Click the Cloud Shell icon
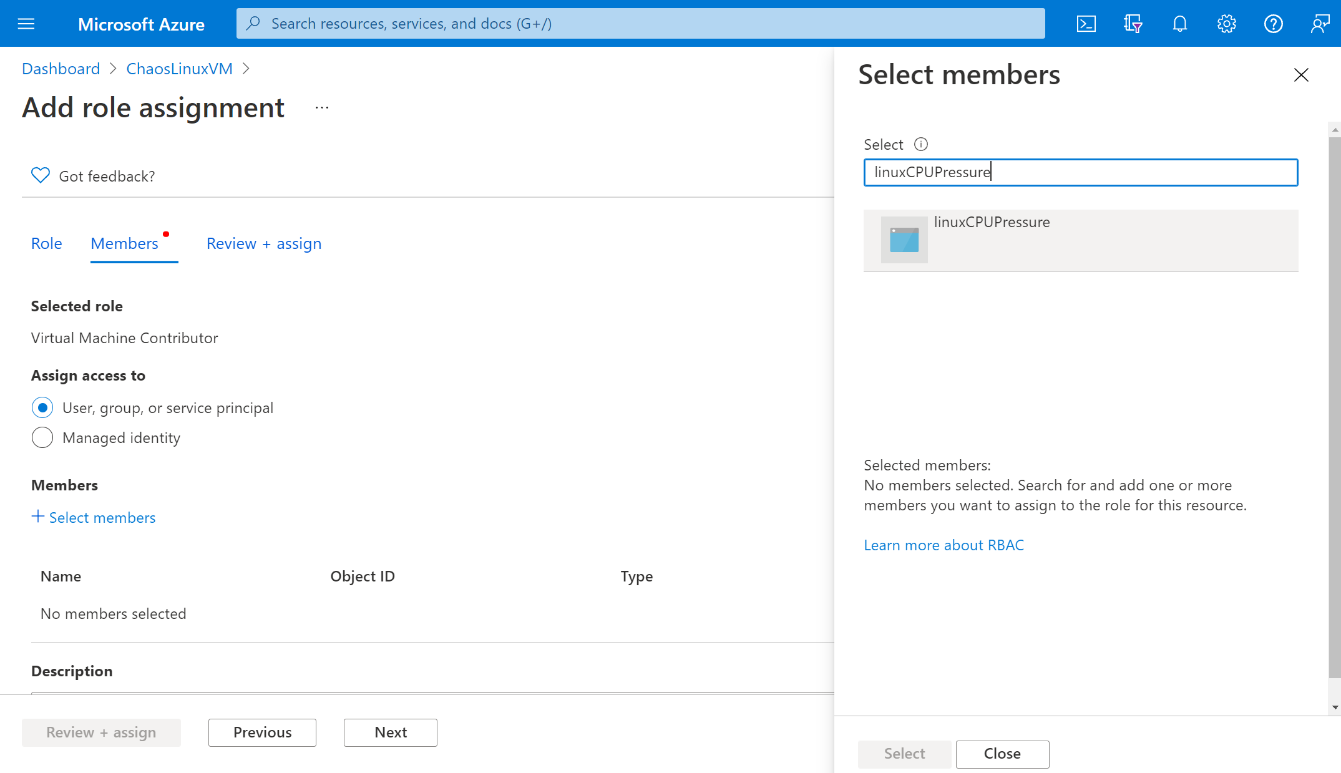Screen dimensions: 1341x773 1087,23
